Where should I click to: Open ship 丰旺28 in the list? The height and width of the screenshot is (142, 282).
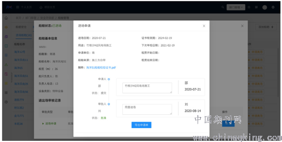pyautogui.click(x=18, y=123)
